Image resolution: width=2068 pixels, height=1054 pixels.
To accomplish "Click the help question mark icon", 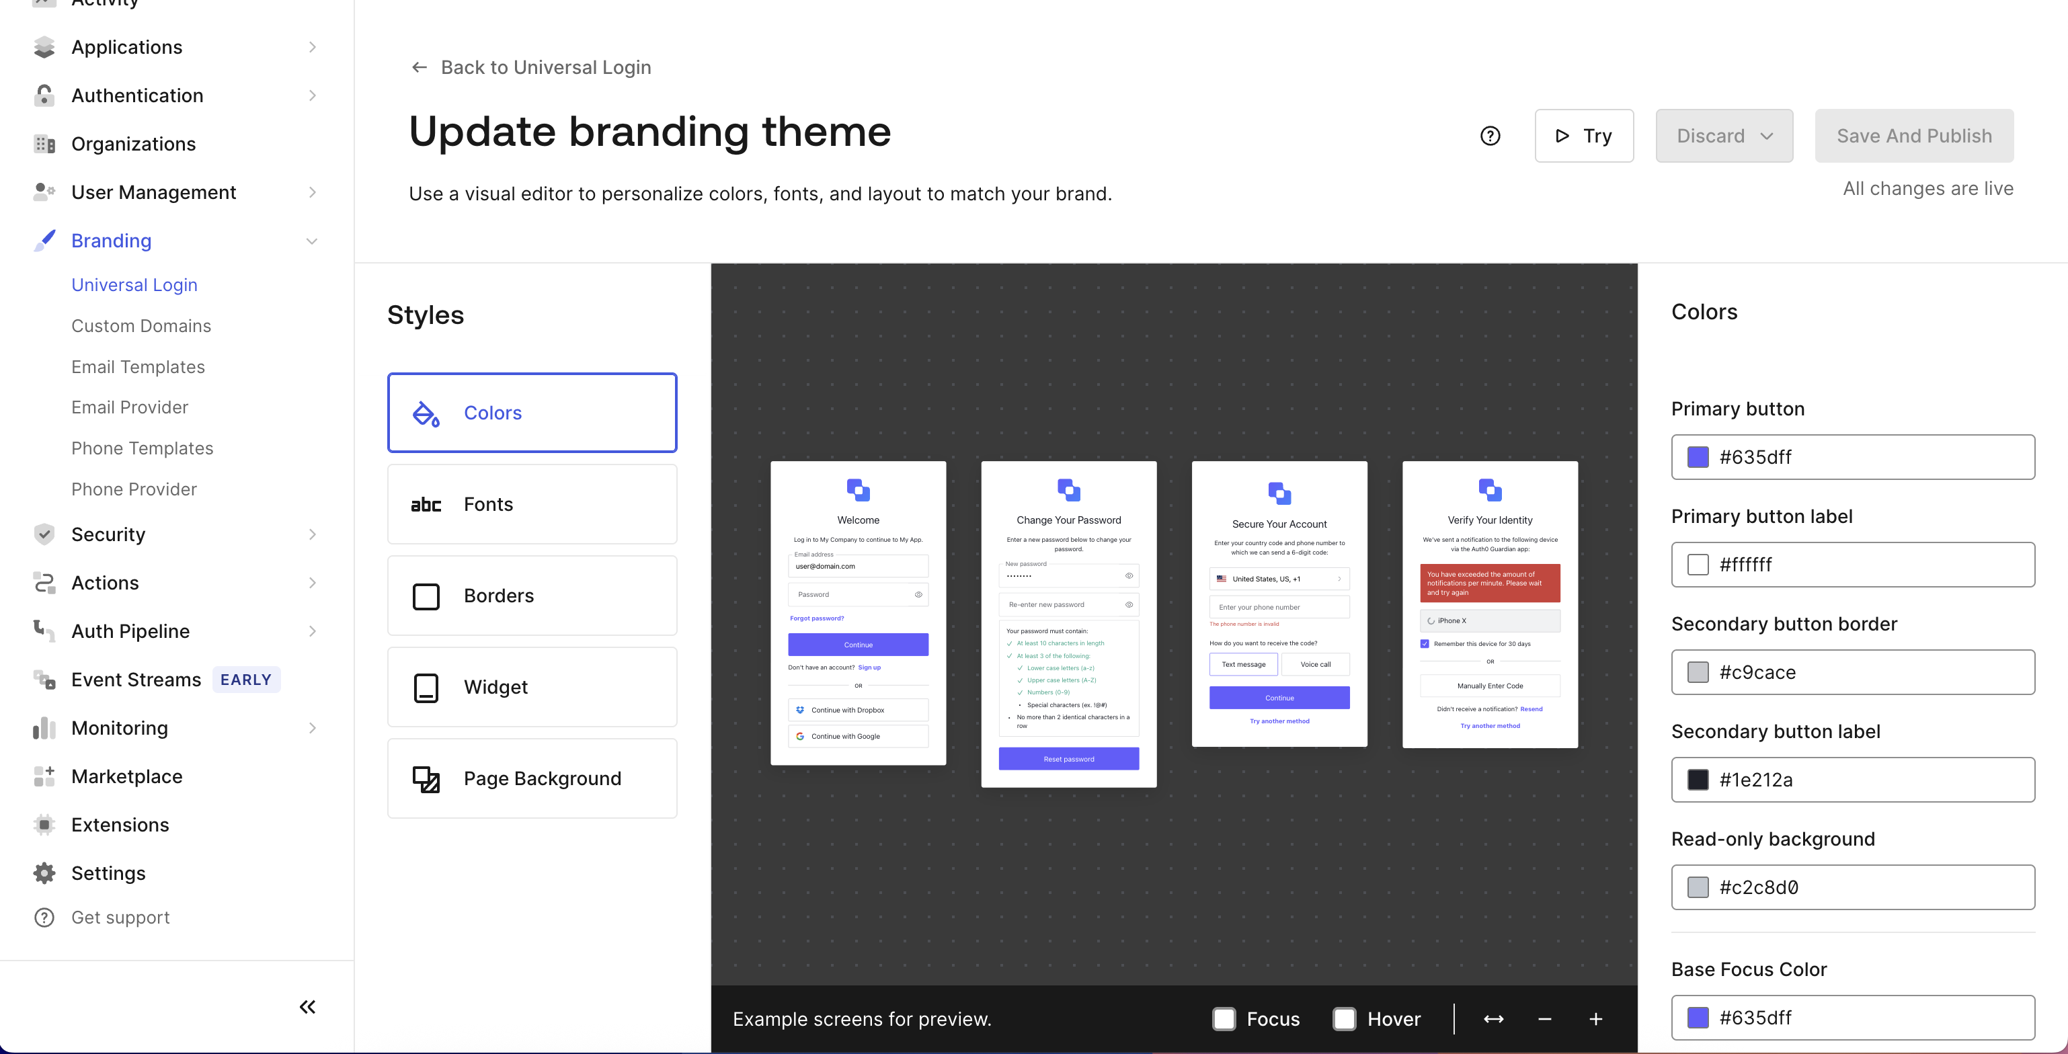I will point(1490,136).
